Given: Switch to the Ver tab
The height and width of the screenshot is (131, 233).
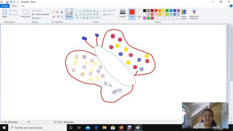Looking at the screenshot, I should [x=23, y=6].
